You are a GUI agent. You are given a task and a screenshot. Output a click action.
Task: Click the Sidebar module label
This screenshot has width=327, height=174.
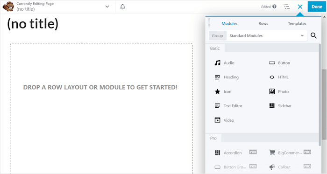(x=284, y=106)
